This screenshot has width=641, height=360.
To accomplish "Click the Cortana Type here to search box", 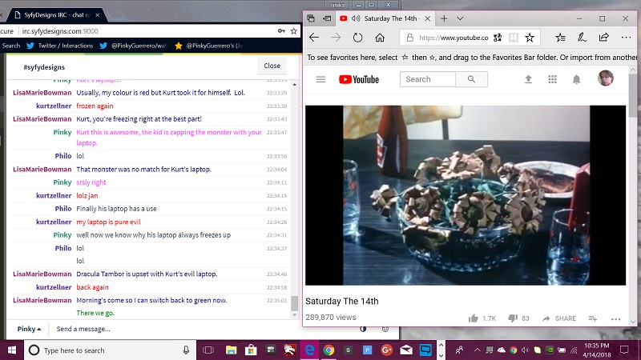I will click(x=109, y=350).
